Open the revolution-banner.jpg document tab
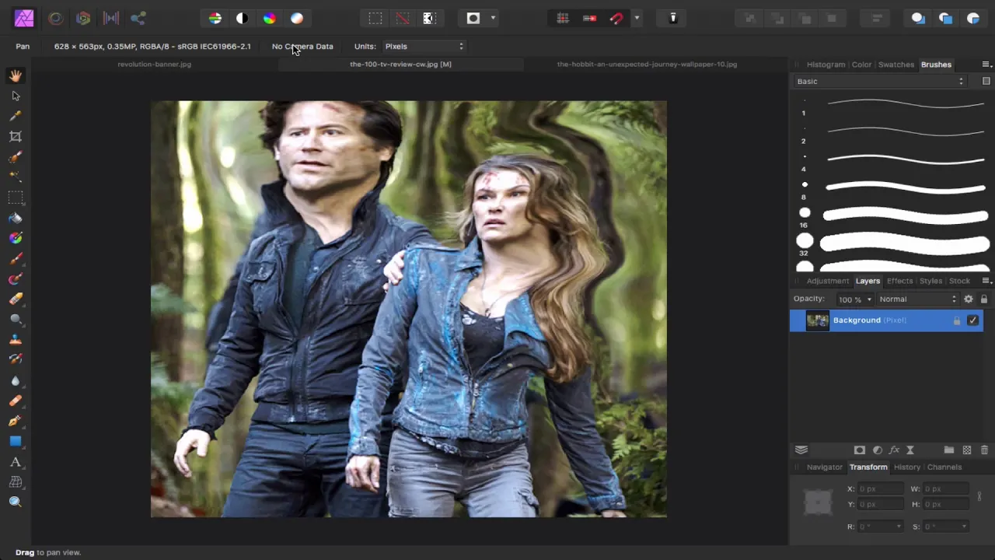Screen dimensions: 995x560 155,65
